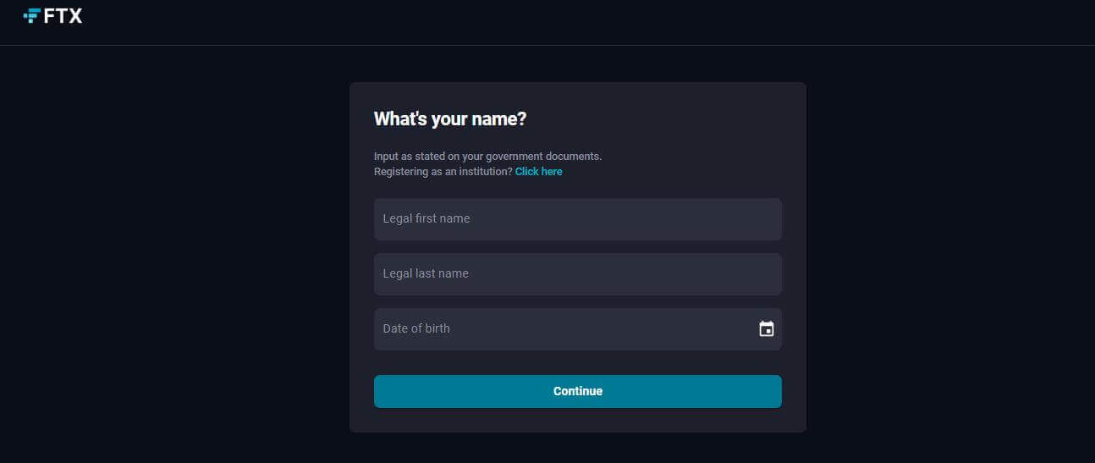
Task: Focus the Legal last name input
Action: (578, 274)
